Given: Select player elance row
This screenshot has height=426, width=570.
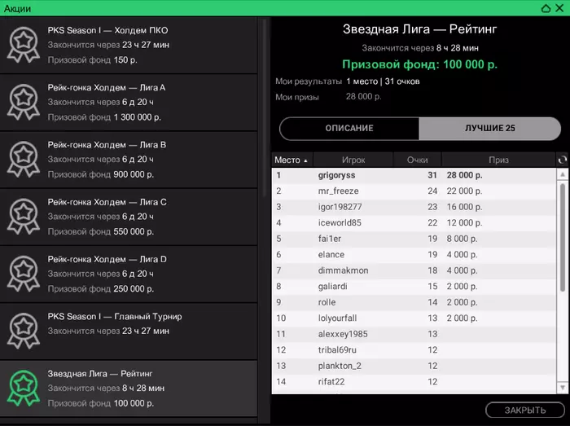Looking at the screenshot, I should point(414,254).
